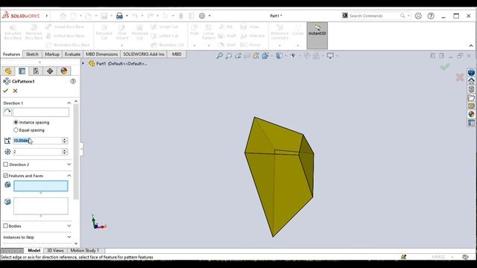
Task: Collapse the Features and Faces section chevron
Action: coord(69,176)
